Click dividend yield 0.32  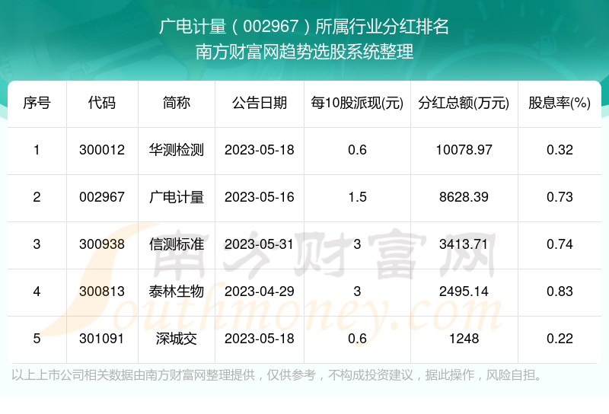pyautogui.click(x=560, y=150)
